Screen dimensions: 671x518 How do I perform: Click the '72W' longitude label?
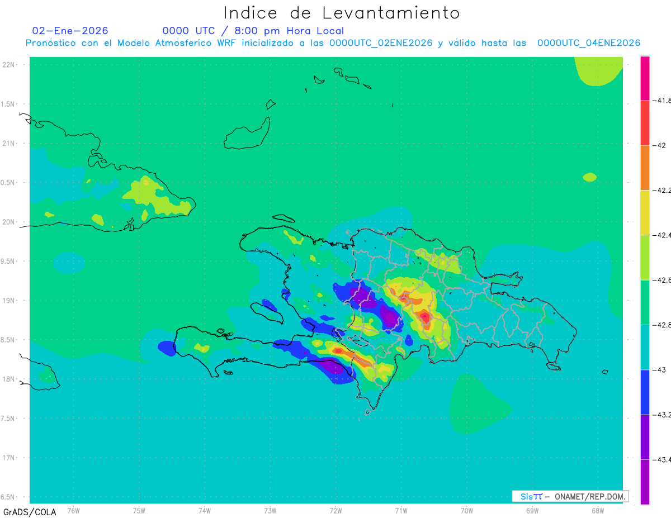(335, 510)
